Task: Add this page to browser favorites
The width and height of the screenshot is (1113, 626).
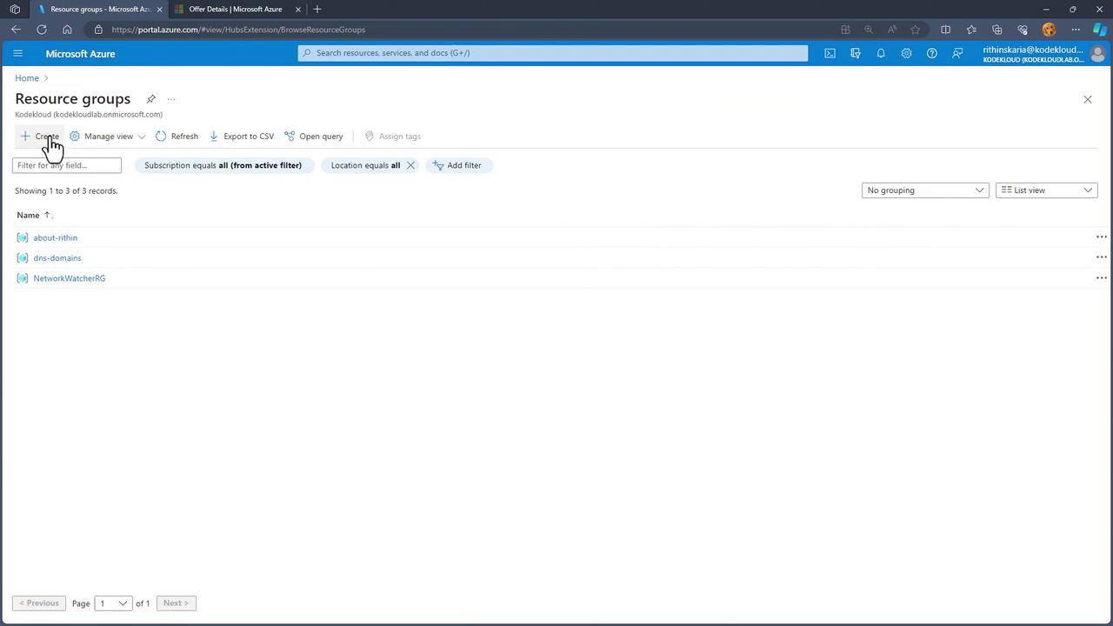Action: click(915, 30)
